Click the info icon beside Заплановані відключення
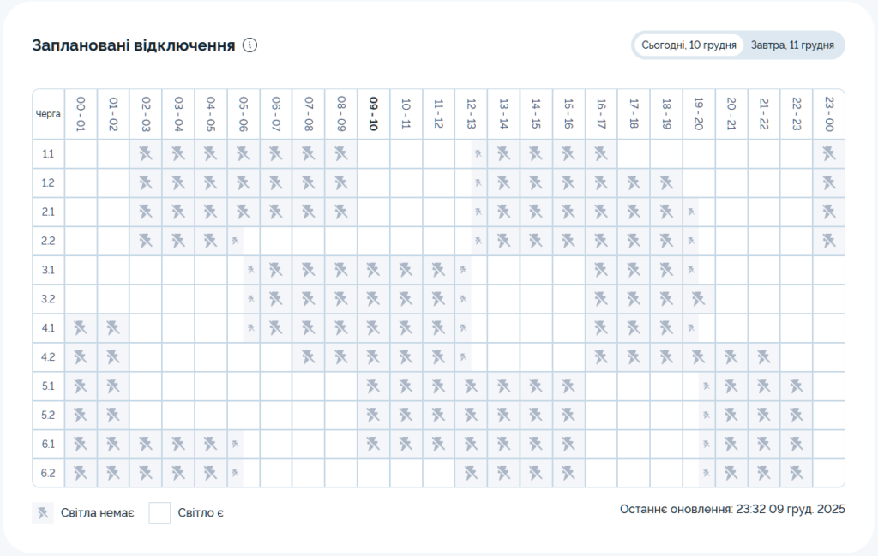The image size is (878, 556). tap(250, 45)
